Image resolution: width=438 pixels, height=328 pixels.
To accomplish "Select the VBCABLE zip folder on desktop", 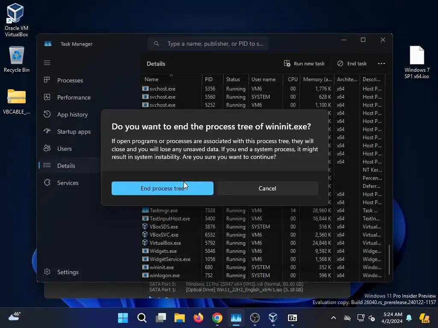I will [x=17, y=102].
